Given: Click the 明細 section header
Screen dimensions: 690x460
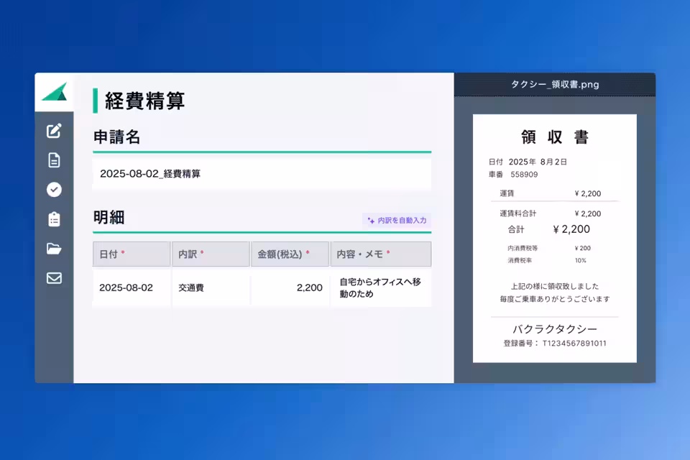Looking at the screenshot, I should (110, 218).
